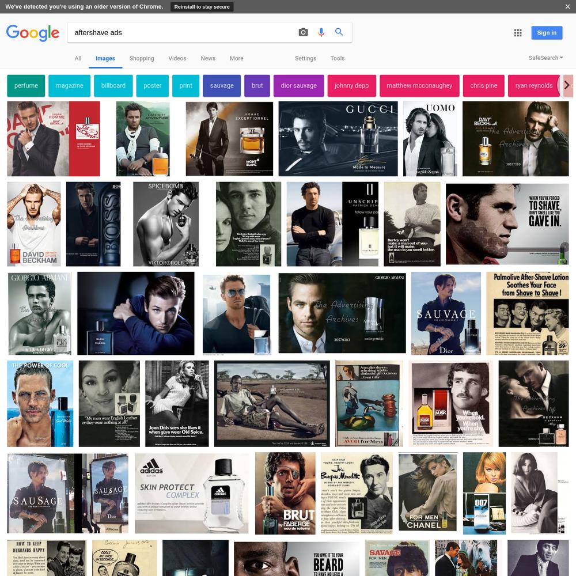The height and width of the screenshot is (576, 576).
Task: Filter by ryan reynolds chip
Action: tap(534, 86)
